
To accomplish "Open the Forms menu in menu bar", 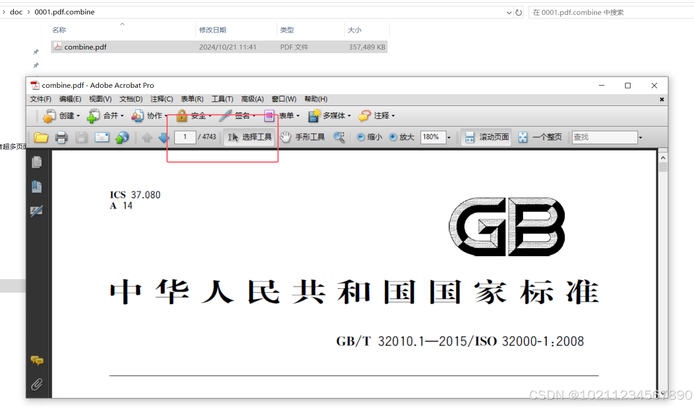I will [192, 99].
